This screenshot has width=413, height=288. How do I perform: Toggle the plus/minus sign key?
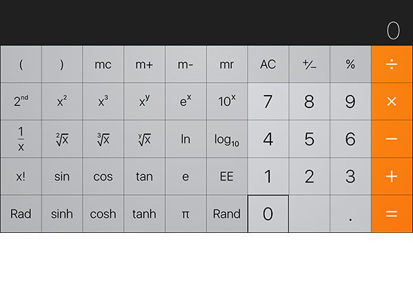click(x=309, y=65)
